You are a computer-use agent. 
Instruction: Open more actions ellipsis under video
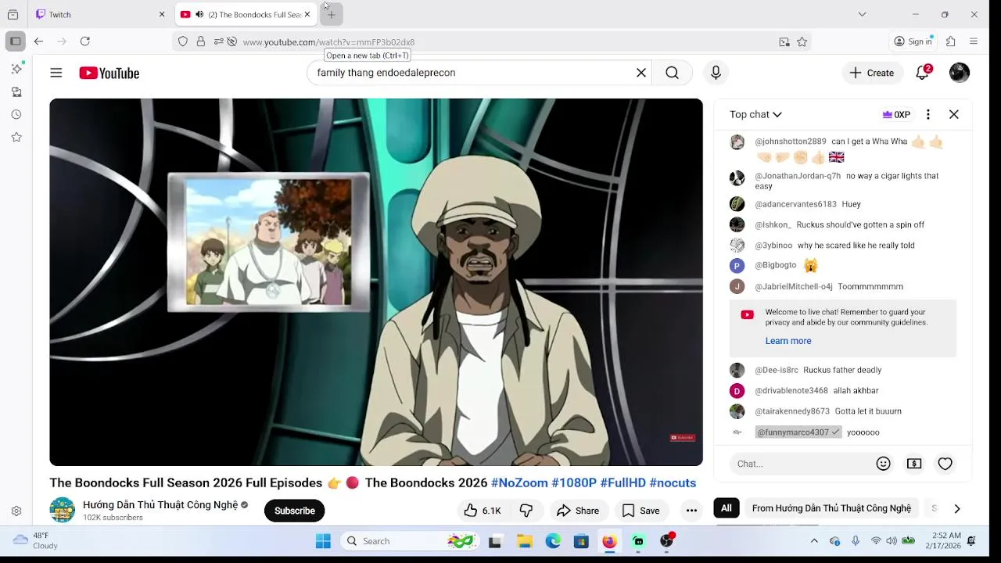pyautogui.click(x=691, y=511)
